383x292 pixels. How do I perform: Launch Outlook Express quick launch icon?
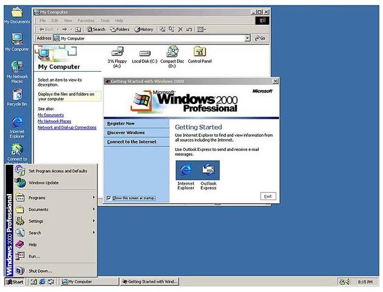click(51, 282)
